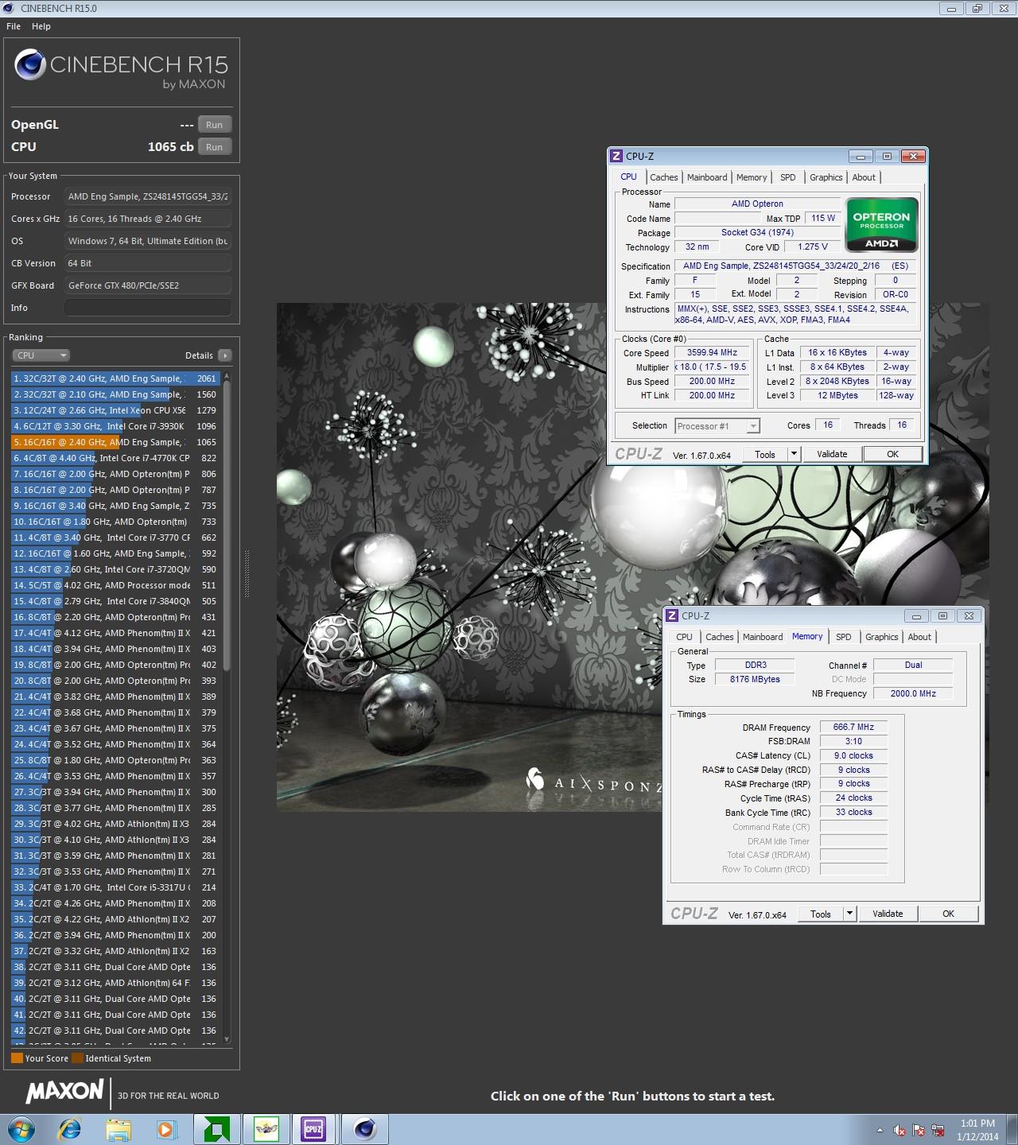Click Validate in CPU-Z memory window
Viewport: 1018px width, 1145px height.
[x=888, y=914]
